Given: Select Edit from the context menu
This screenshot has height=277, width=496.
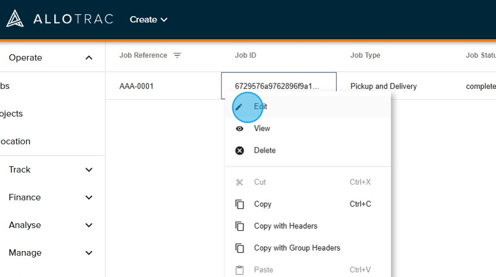Looking at the screenshot, I should tap(261, 107).
